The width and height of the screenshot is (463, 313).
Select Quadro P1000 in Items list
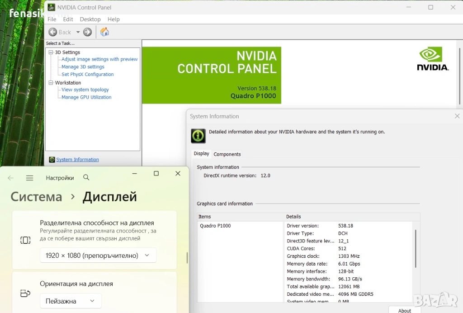coord(215,226)
